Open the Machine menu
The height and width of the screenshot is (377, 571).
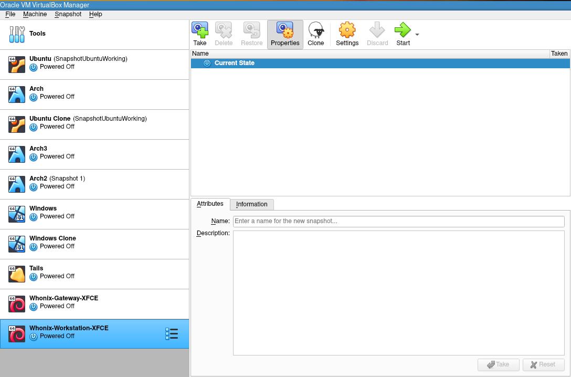35,14
